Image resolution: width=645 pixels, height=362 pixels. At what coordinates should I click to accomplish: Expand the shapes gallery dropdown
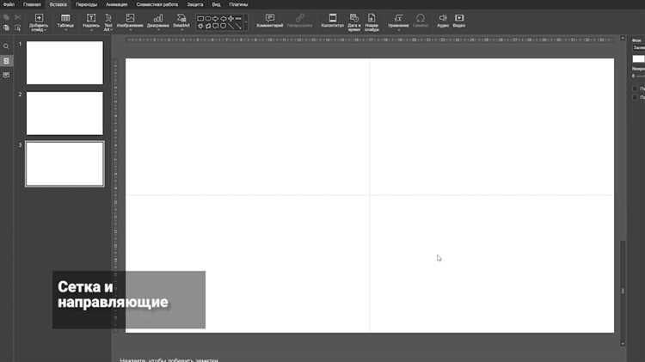(247, 22)
